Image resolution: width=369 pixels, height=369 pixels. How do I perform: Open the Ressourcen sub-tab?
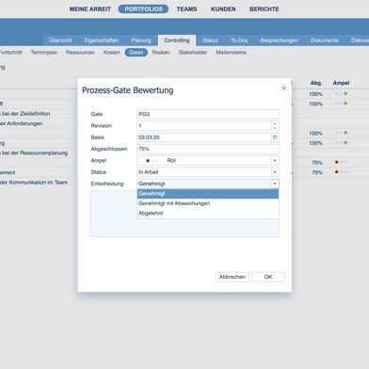pos(80,53)
